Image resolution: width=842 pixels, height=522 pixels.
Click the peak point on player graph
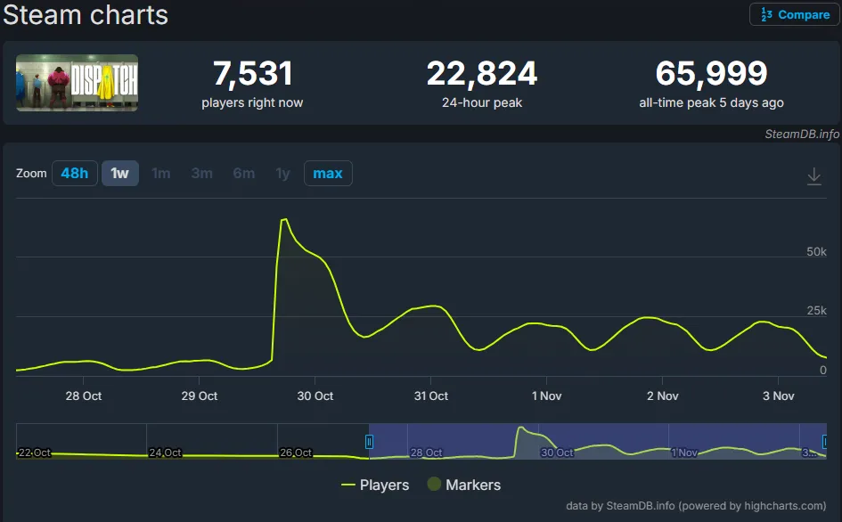pos(284,218)
